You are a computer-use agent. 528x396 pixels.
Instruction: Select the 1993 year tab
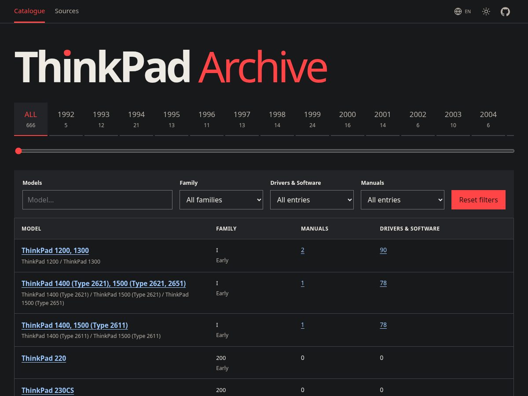tap(101, 119)
